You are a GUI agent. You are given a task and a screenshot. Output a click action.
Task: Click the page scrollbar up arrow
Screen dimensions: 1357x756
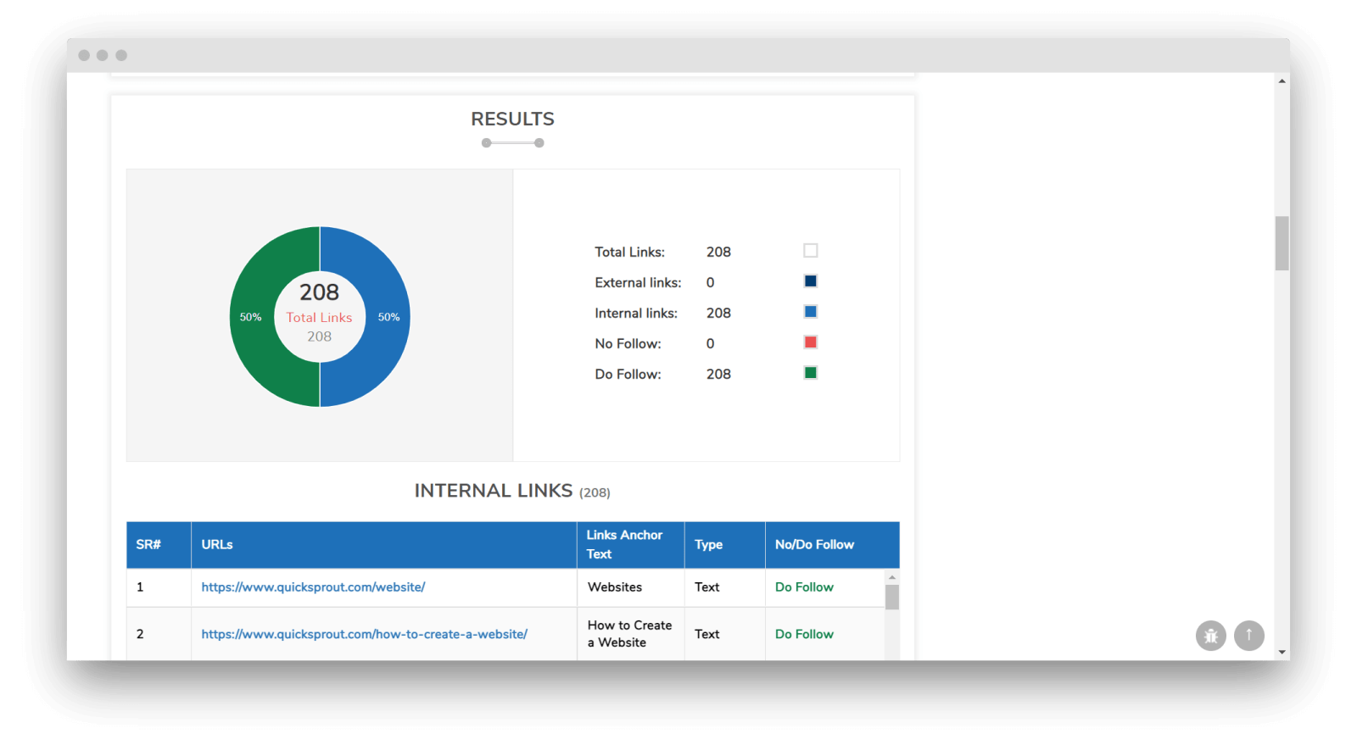[x=1282, y=81]
